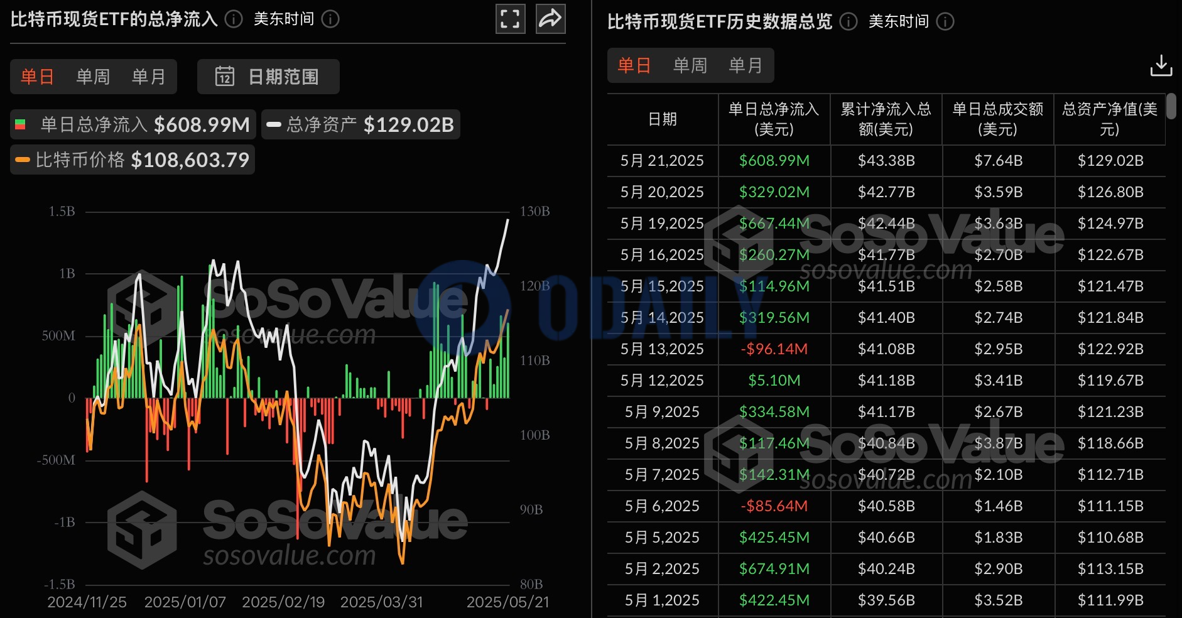The image size is (1182, 618).
Task: Open fullscreen view of the net inflow chart
Action: [x=510, y=19]
